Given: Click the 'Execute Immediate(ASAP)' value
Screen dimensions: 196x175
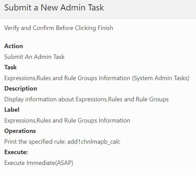Looking at the screenshot, I should click(39, 163).
